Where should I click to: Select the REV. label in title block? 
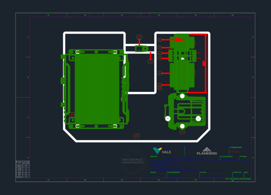coord(246,172)
